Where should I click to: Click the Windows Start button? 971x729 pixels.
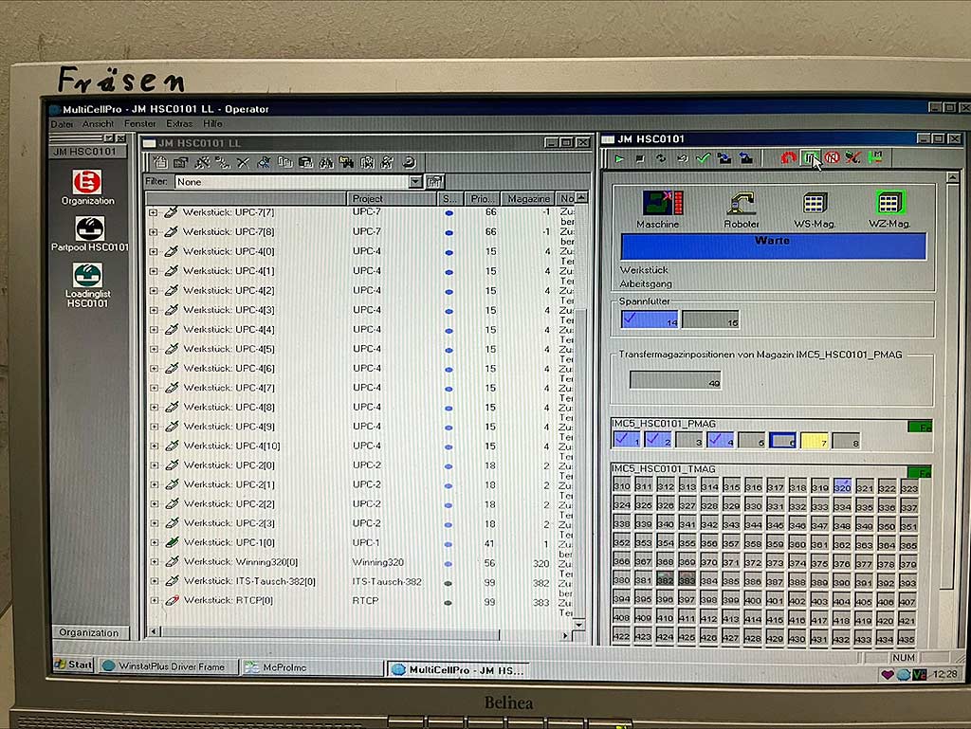click(x=74, y=665)
